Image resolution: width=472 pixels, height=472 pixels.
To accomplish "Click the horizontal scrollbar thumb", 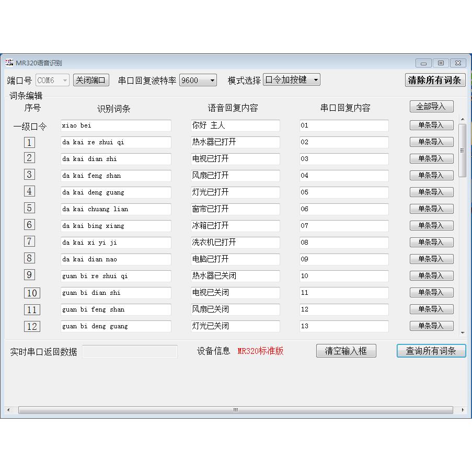I will 236,410.
